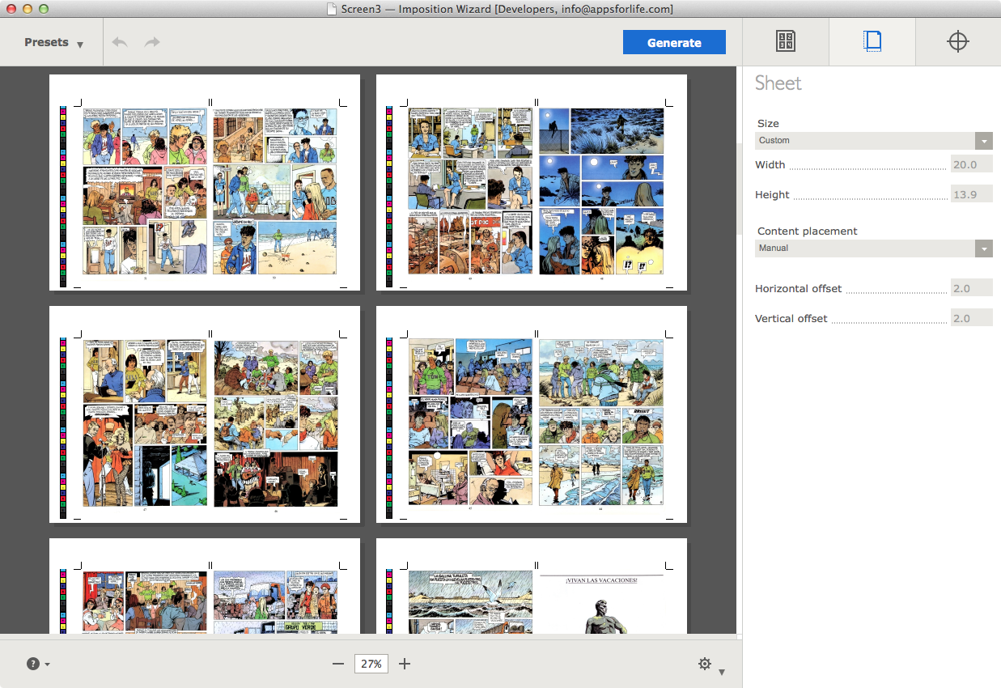Click the 27% zoom percentage field
1001x688 pixels.
tap(371, 664)
